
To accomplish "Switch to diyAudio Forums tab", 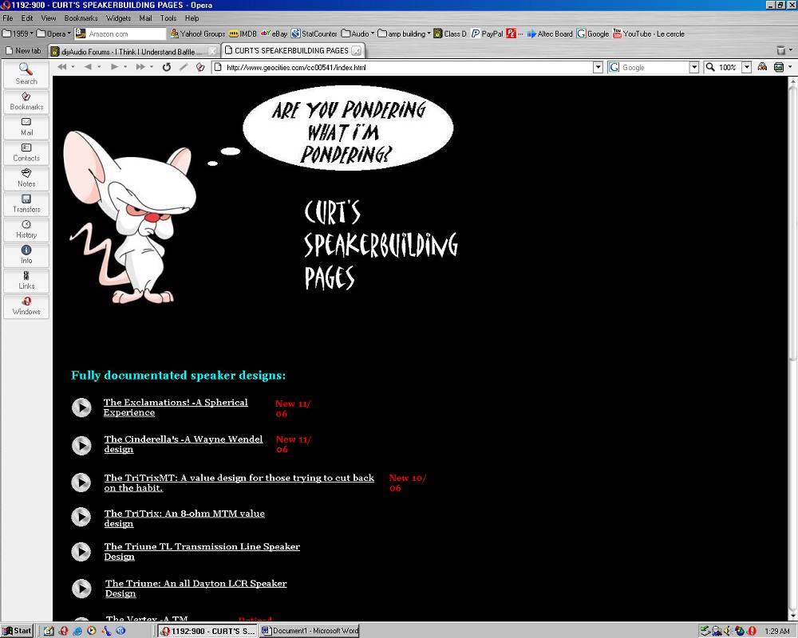I will [134, 51].
